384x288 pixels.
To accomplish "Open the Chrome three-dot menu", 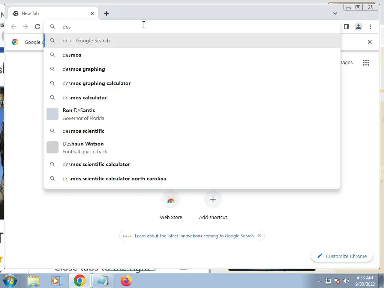I will [x=370, y=27].
